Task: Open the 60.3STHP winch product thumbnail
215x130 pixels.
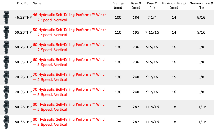Action: [x=6, y=62]
